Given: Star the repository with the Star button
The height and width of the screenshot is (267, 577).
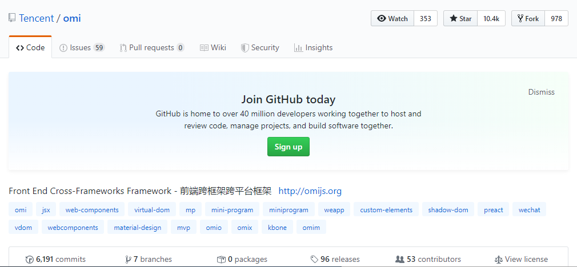Looking at the screenshot, I should coord(460,18).
